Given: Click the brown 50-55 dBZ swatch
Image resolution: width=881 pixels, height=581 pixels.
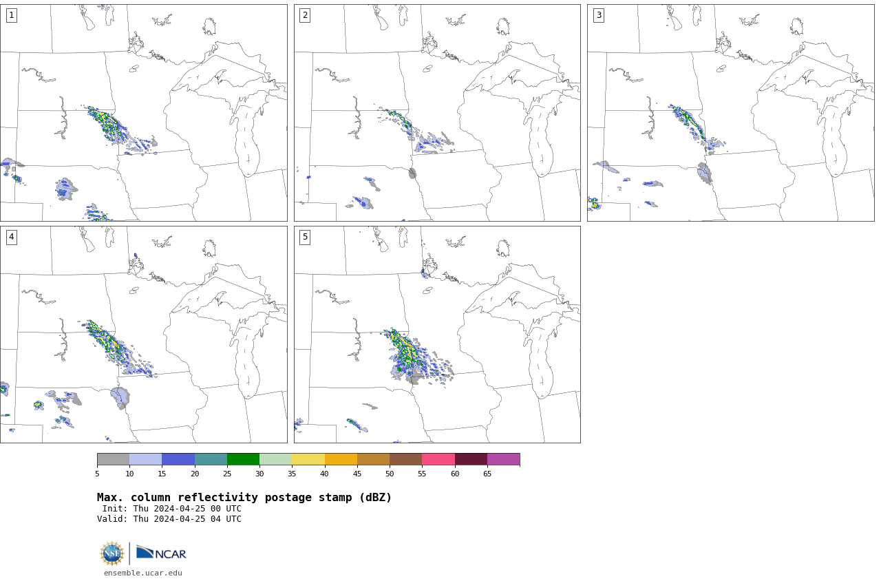Looking at the screenshot, I should pyautogui.click(x=405, y=459).
